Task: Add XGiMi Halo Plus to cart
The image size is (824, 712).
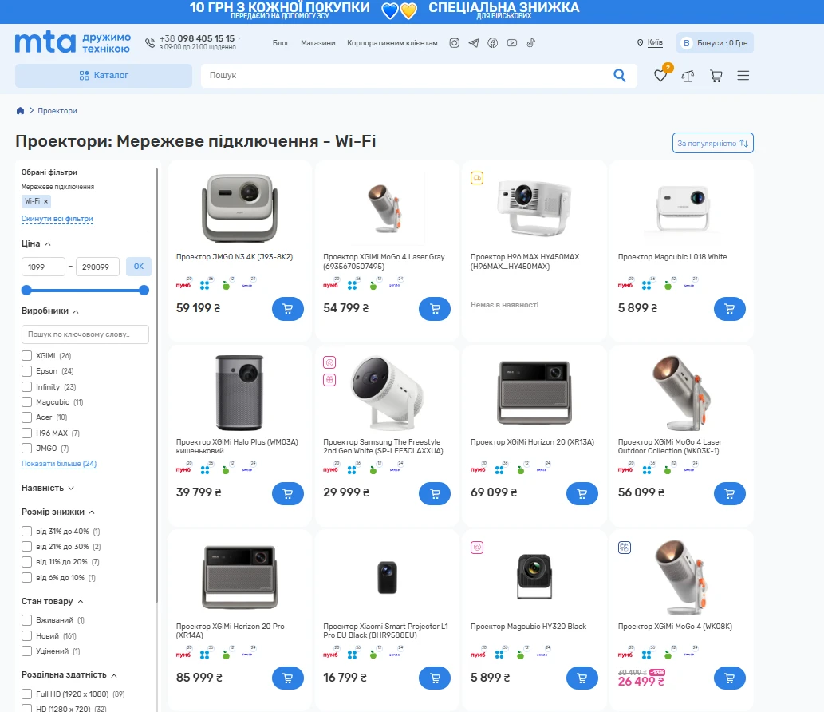Action: point(287,494)
